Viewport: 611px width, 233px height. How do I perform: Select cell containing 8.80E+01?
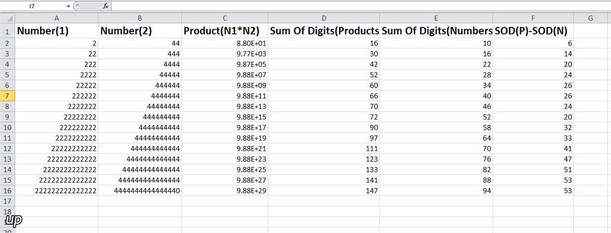[225, 43]
